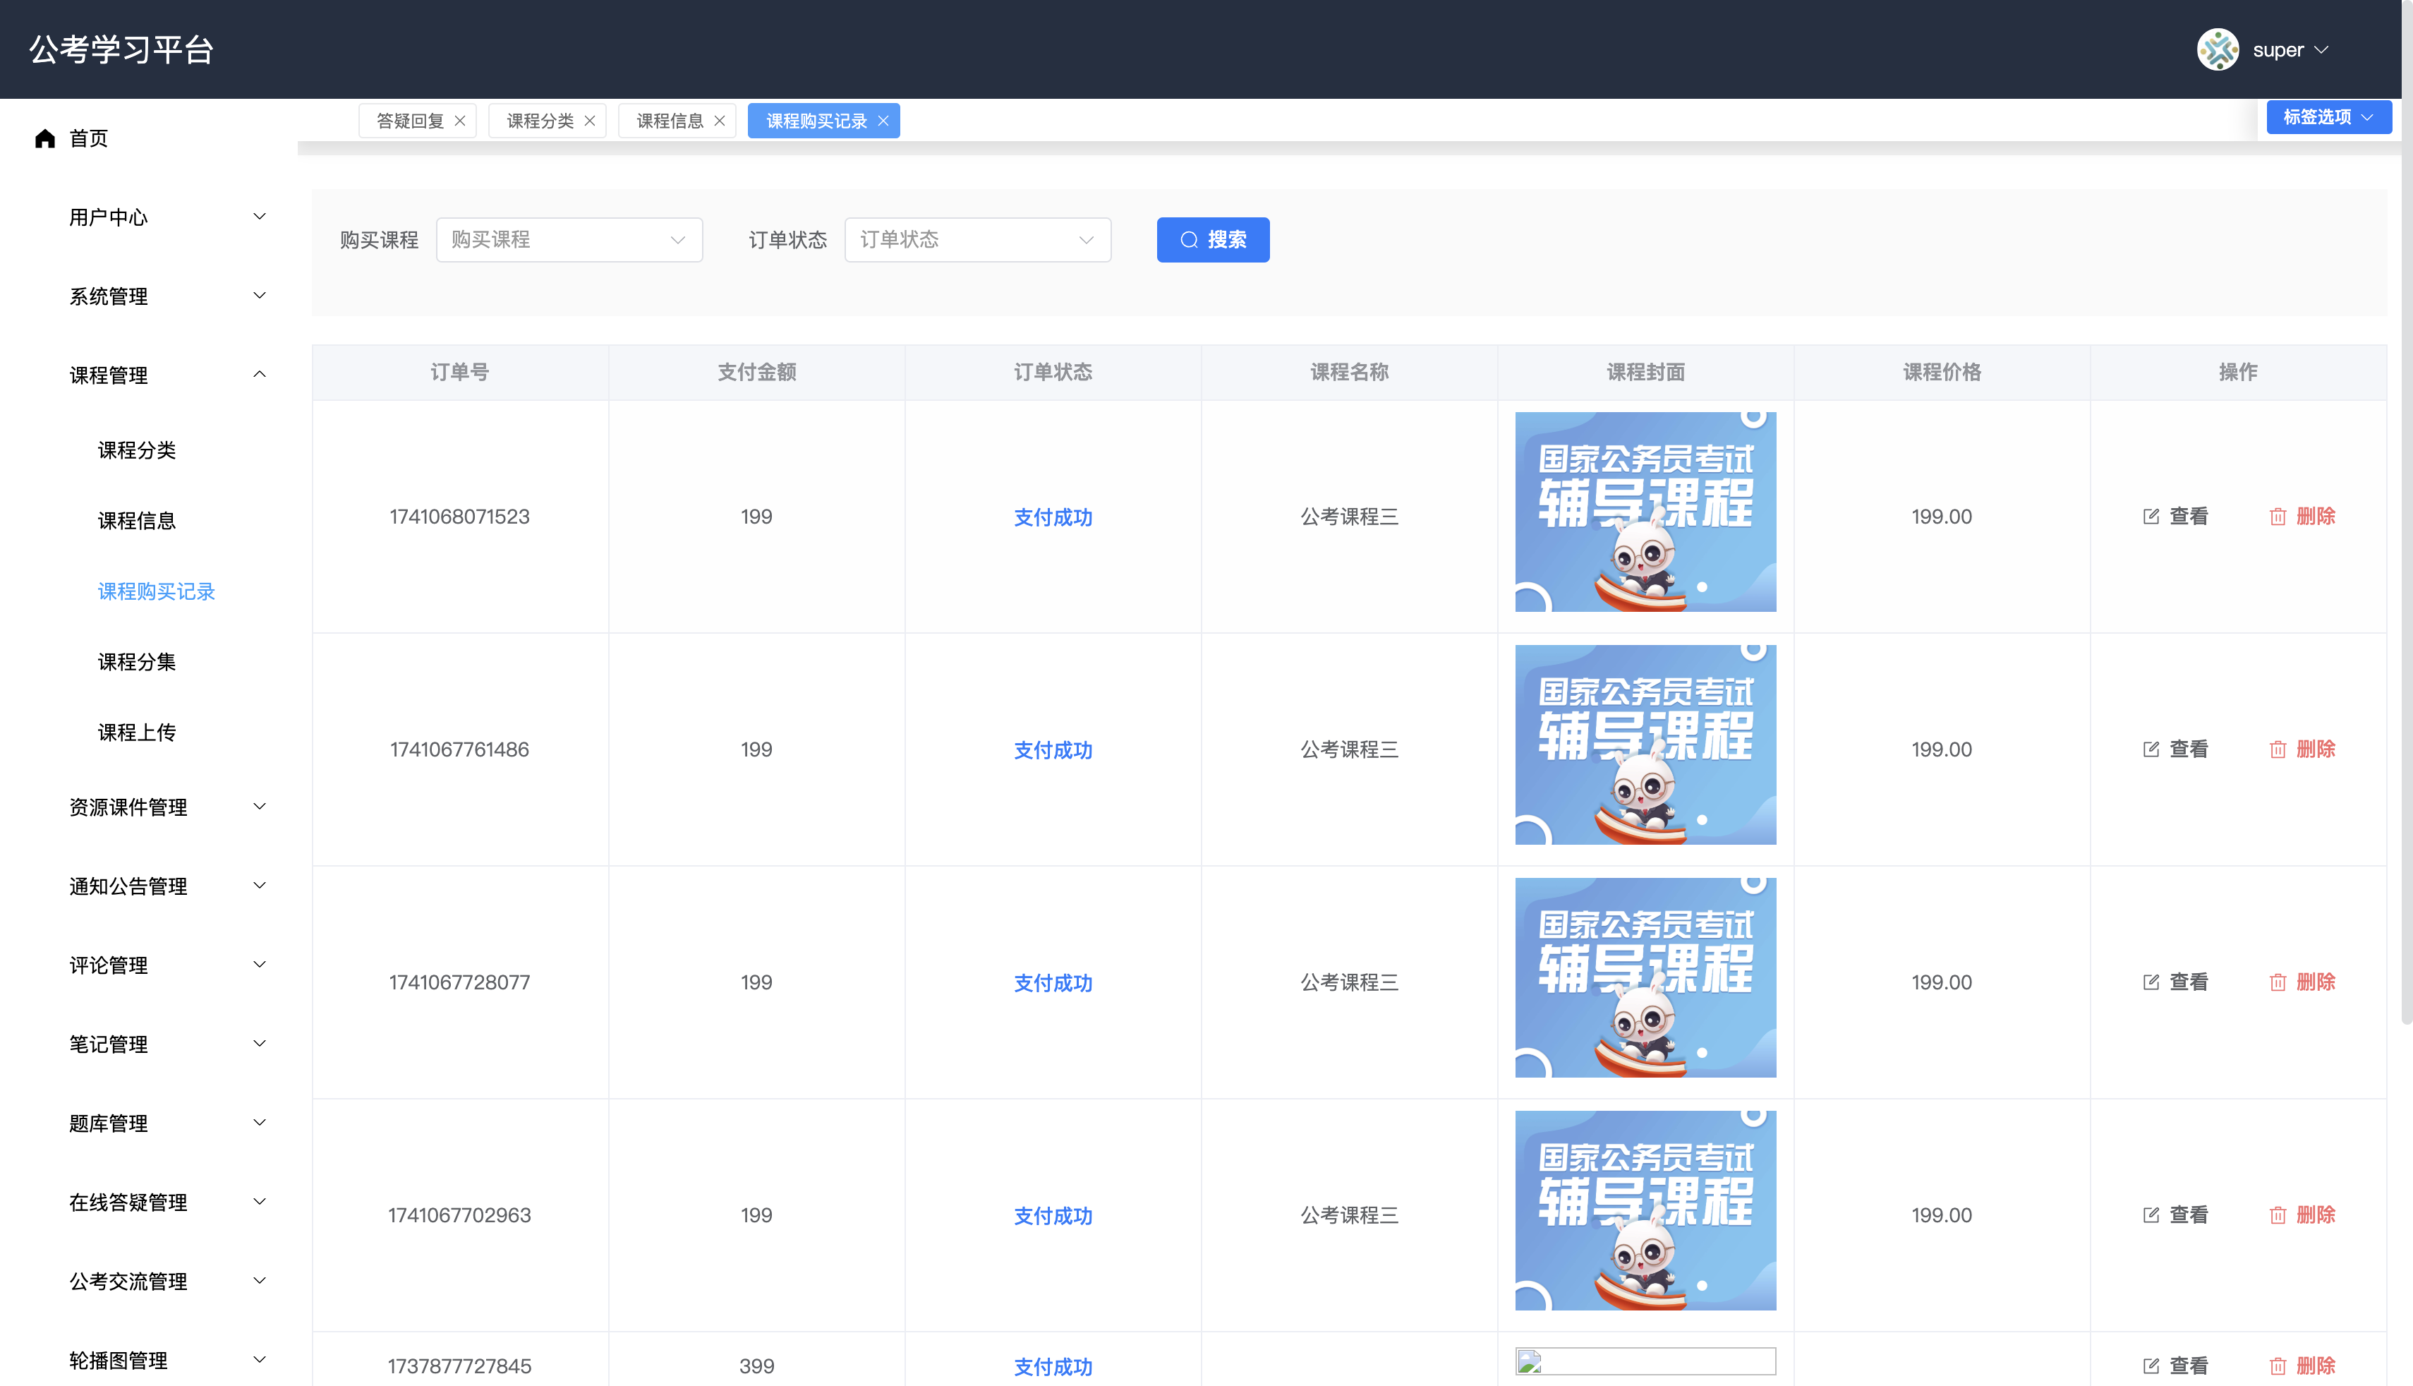Click the 搜索 search button
This screenshot has height=1386, width=2413.
point(1213,240)
